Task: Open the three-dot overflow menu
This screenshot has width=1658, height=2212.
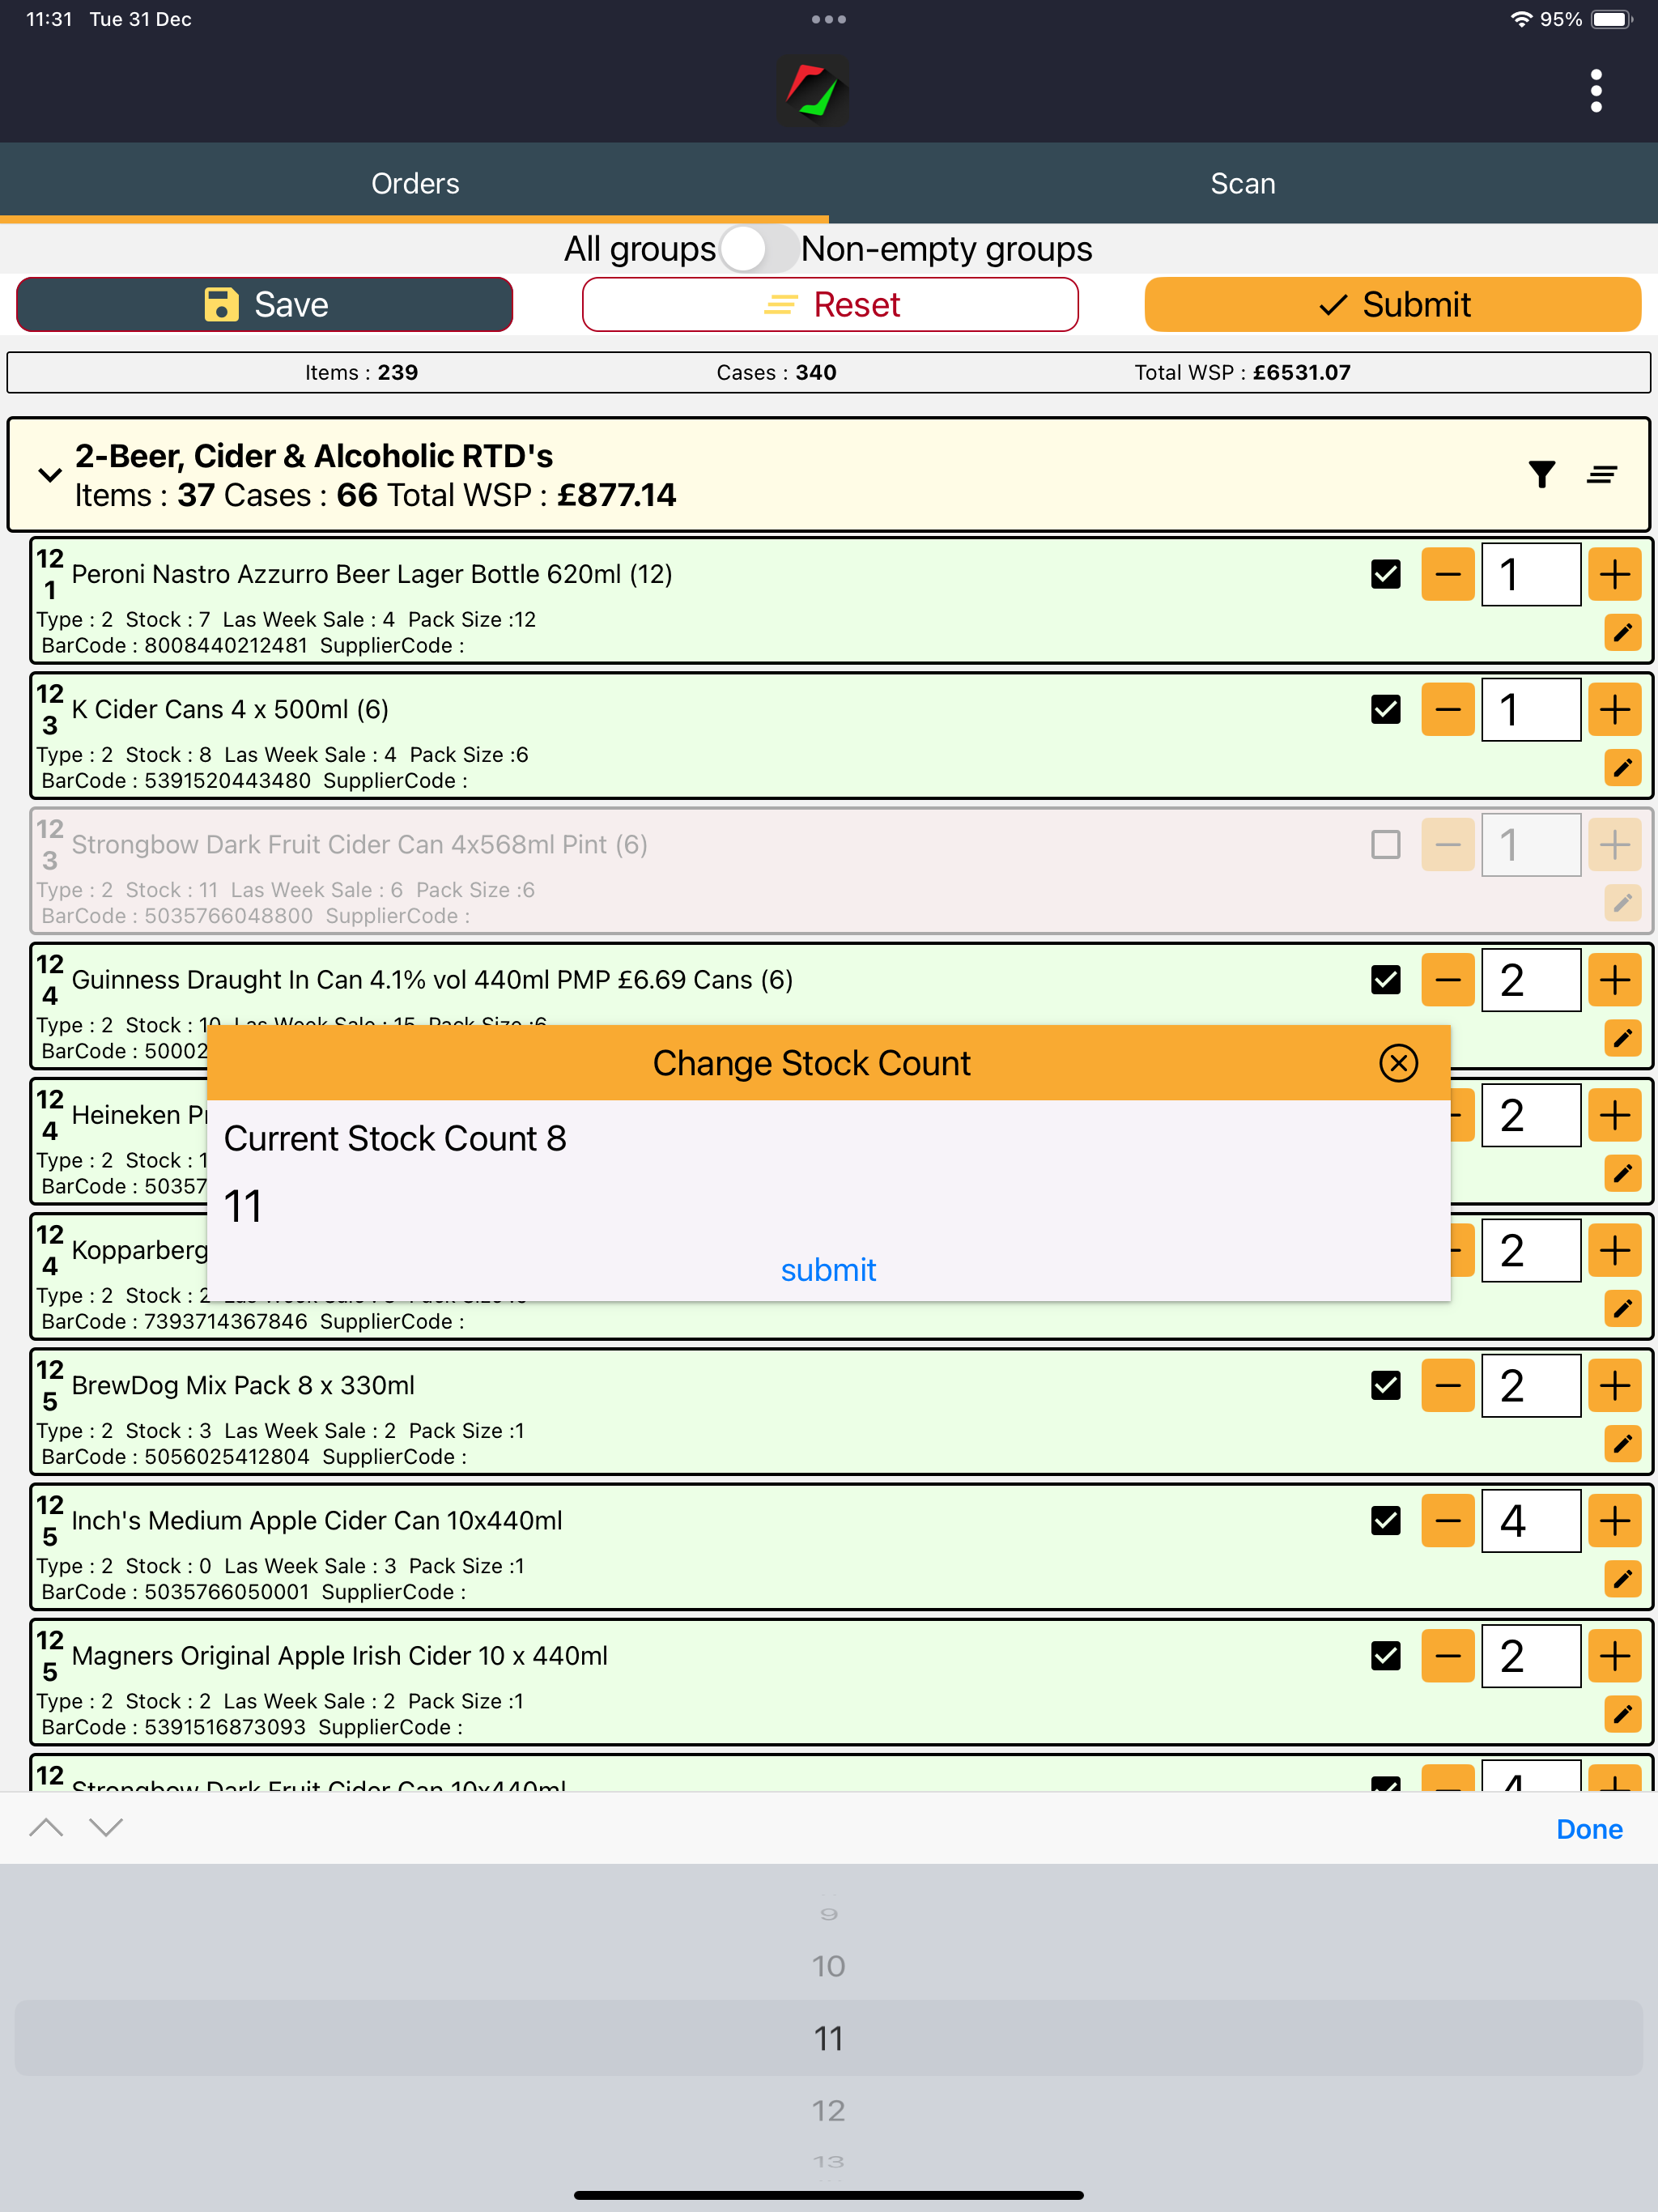Action: pos(1596,91)
